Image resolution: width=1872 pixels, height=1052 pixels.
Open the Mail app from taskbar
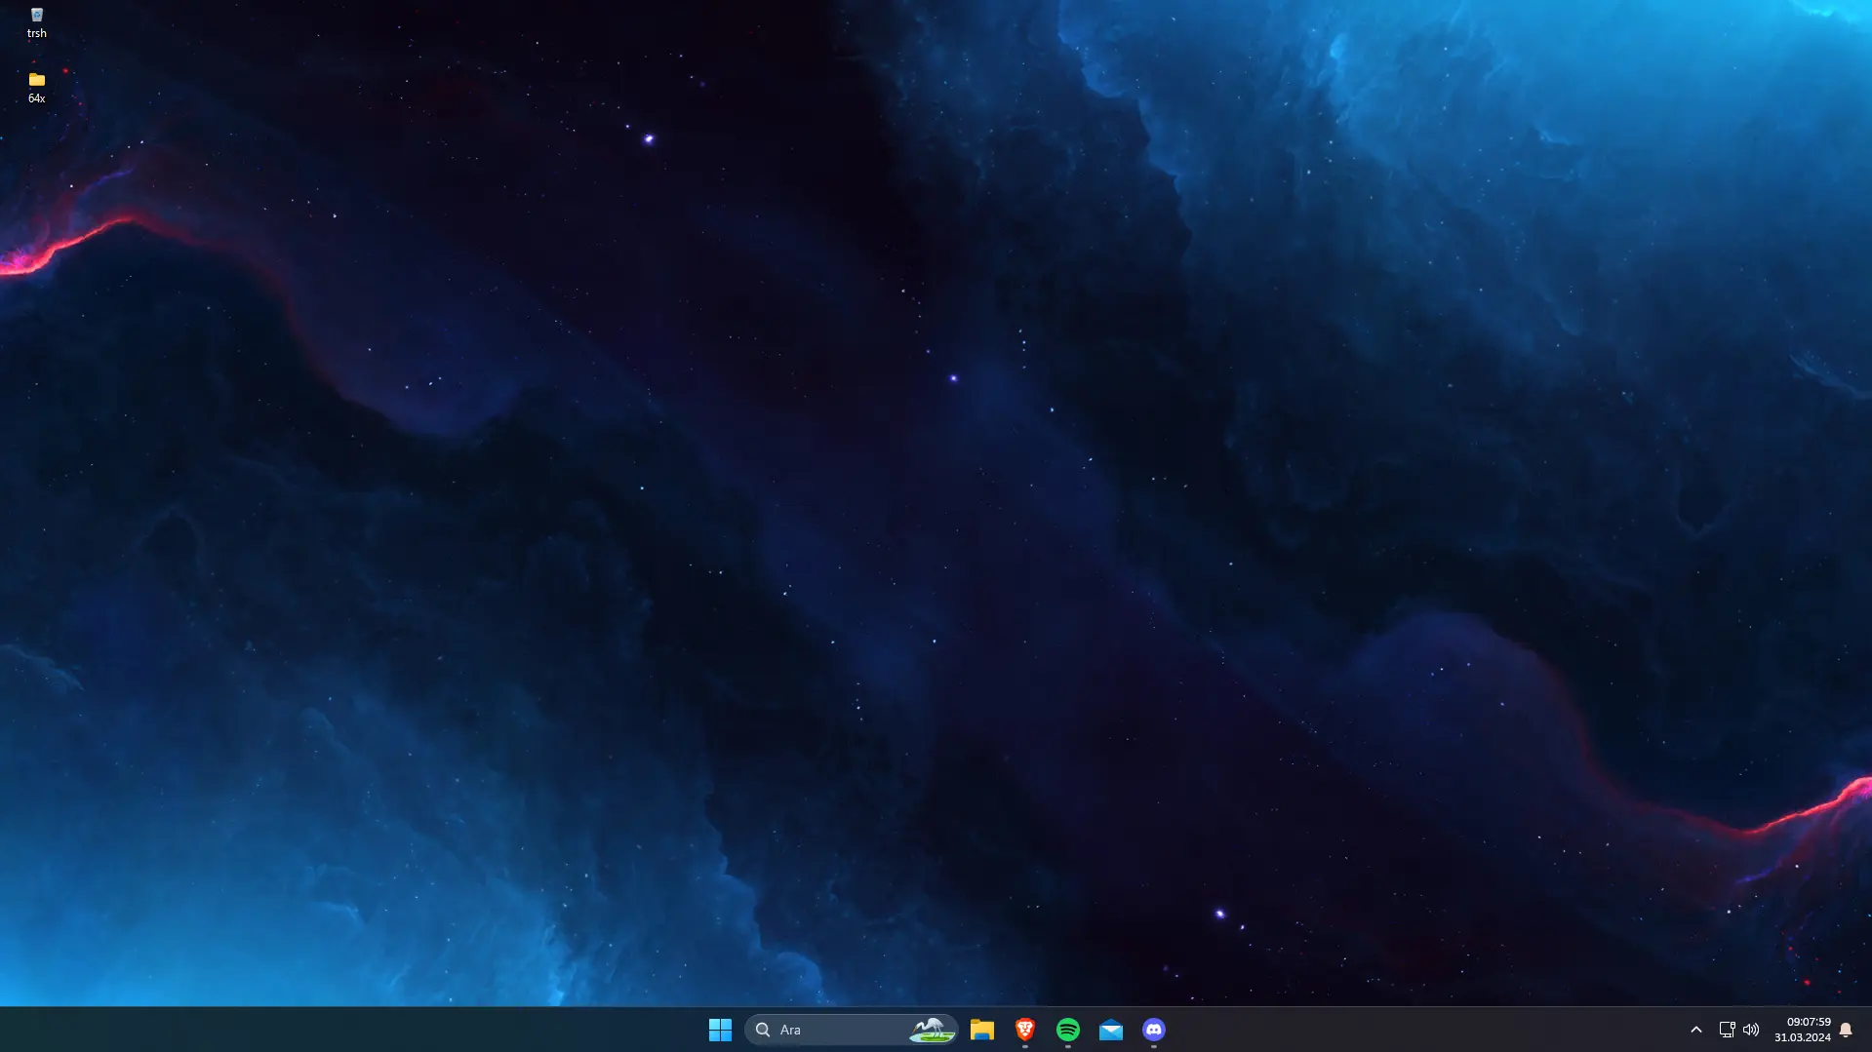[x=1110, y=1030]
